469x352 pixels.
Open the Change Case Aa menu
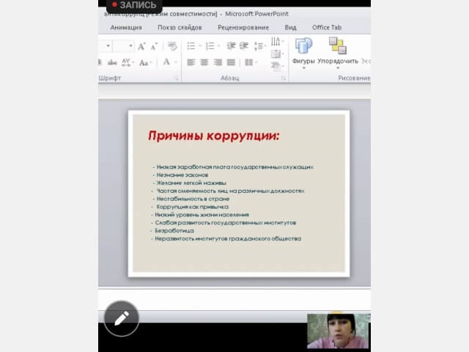(145, 62)
